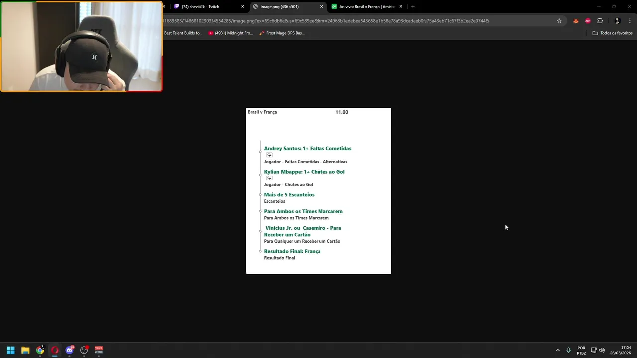637x358 pixels.
Task: Open Best Talent Builds bookmark
Action: (x=183, y=33)
